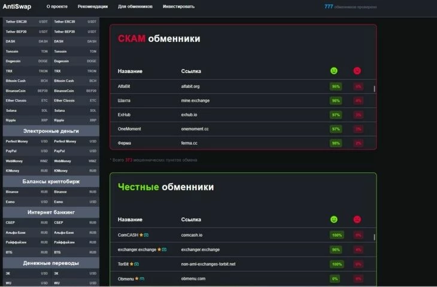
Task: Select Binance RUB in the first sidebar column
Action: point(27,192)
